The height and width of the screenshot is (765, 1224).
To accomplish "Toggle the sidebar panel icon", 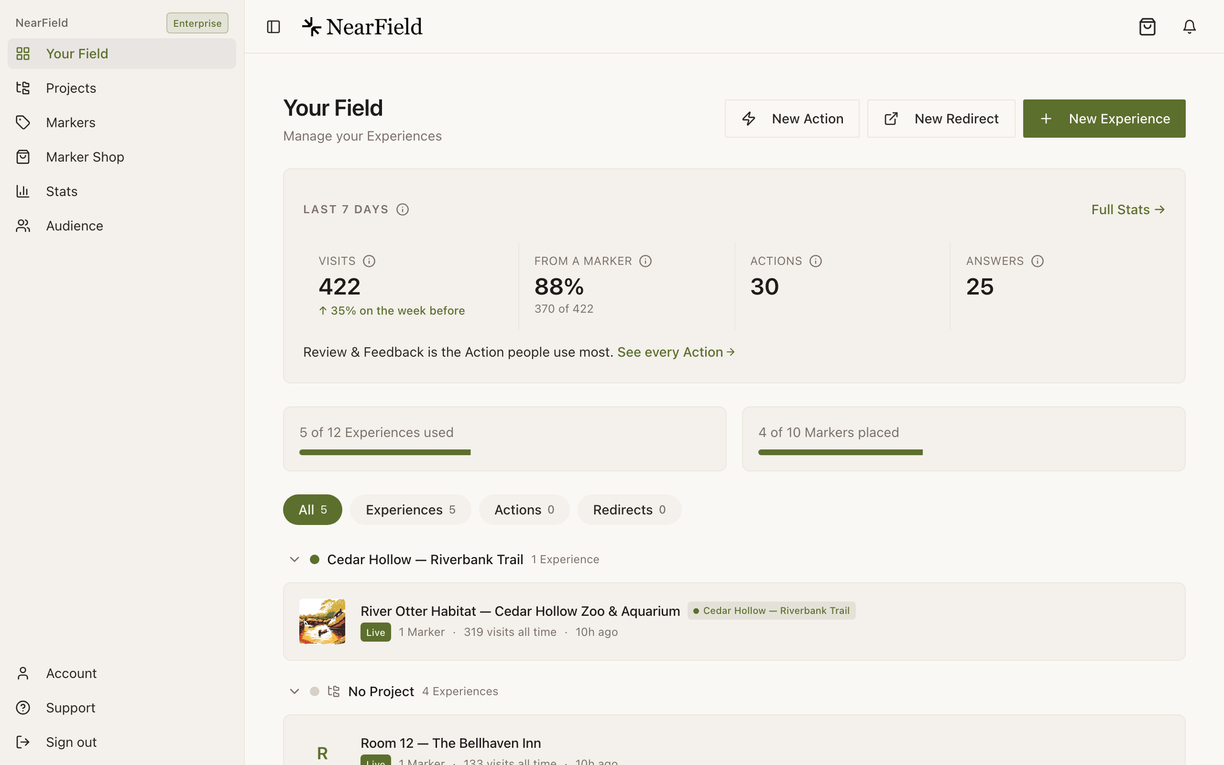I will [273, 27].
